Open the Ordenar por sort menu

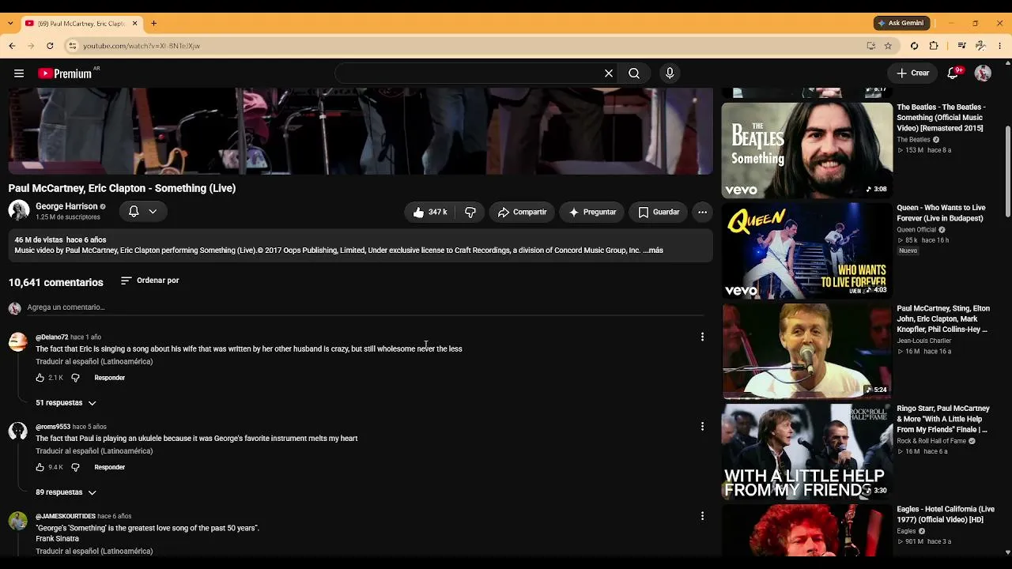click(x=150, y=281)
